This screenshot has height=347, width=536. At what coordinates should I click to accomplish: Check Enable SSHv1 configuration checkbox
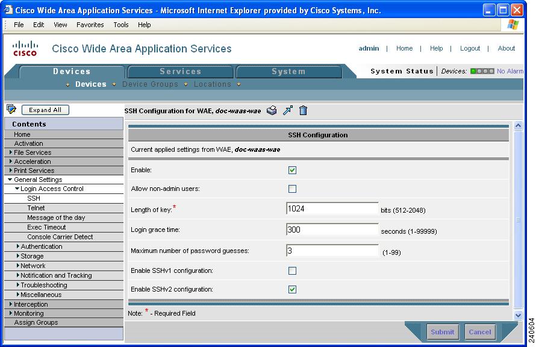pyautogui.click(x=292, y=270)
